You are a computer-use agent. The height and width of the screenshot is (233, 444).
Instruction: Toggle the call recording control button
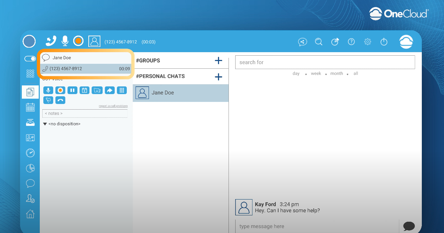click(x=60, y=91)
